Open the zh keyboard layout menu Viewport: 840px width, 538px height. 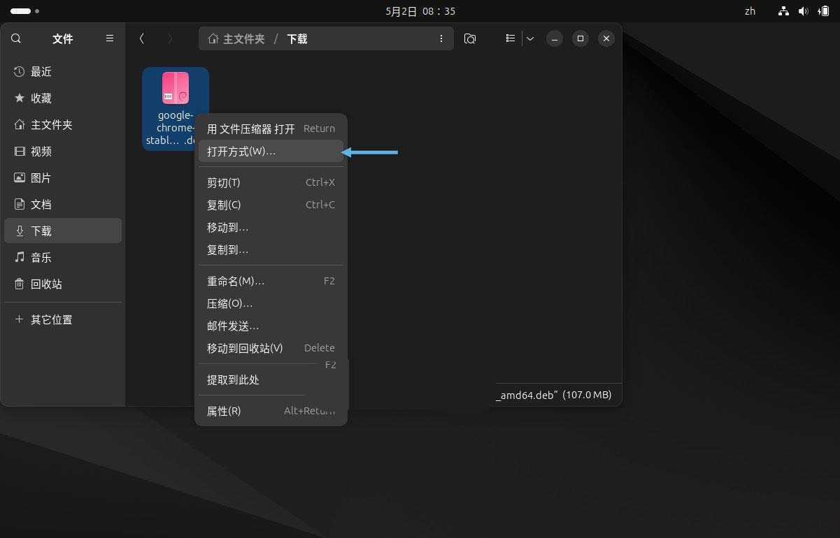coord(750,10)
